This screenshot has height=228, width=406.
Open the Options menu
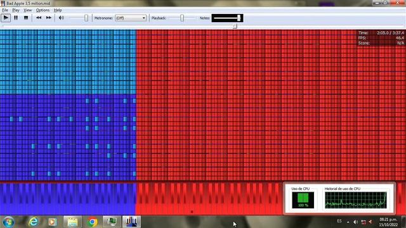click(x=43, y=10)
